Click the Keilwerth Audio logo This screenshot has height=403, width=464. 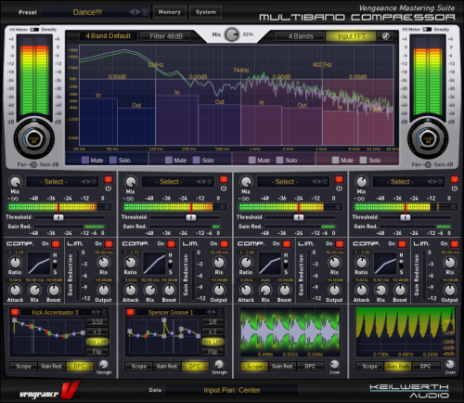click(x=409, y=391)
